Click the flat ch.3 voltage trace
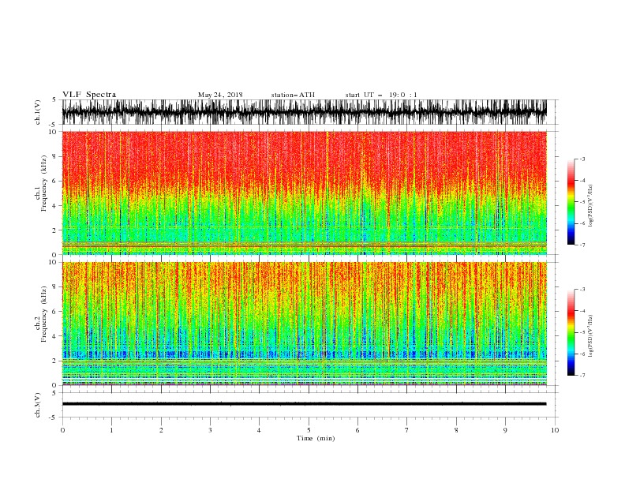625x483 pixels. click(x=304, y=404)
